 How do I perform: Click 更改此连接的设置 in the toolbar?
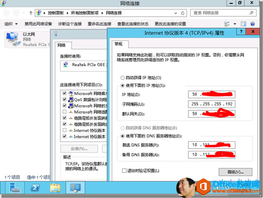point(170,24)
